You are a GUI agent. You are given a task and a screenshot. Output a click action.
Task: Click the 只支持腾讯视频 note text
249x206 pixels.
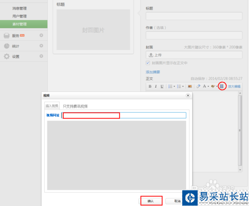click(75, 106)
